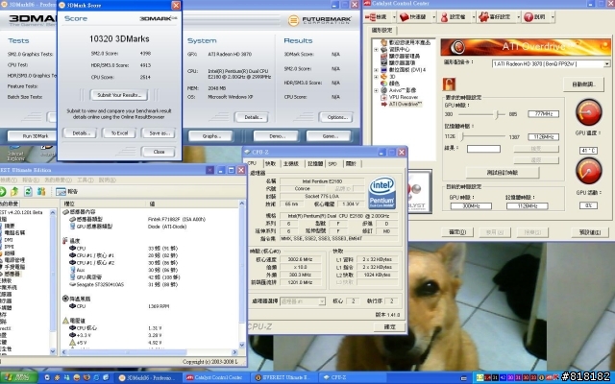Click Submit Your Results button in 3DMark Score
Screen dimensions: 615x384
pos(119,95)
